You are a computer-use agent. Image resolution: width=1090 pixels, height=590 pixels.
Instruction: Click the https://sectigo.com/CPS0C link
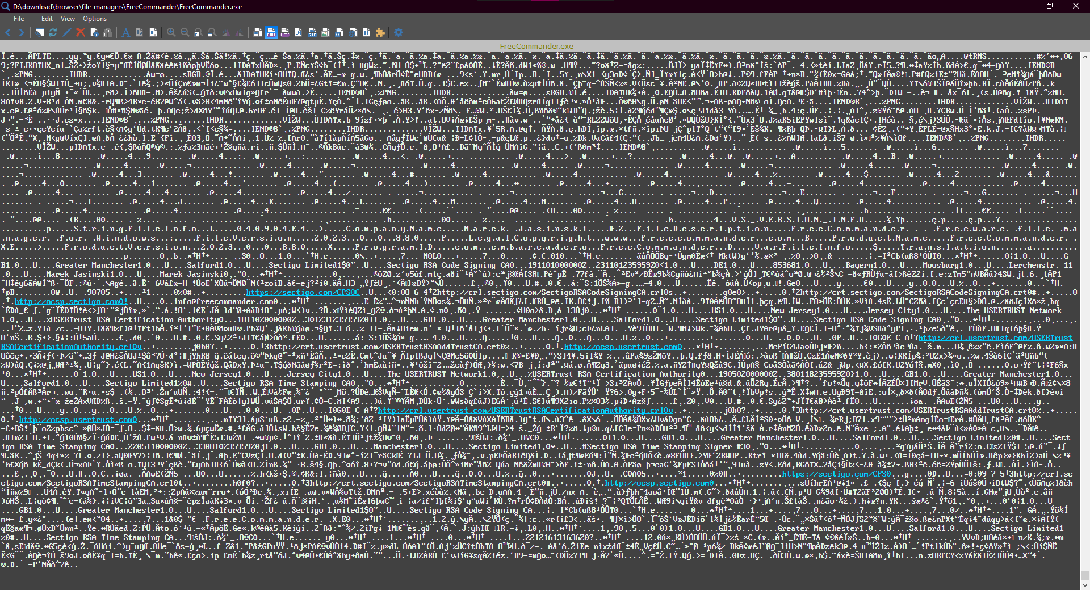303,293
